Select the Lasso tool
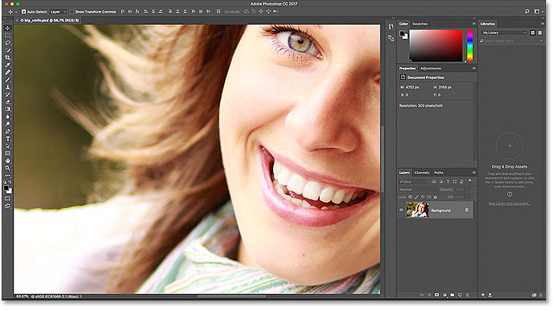 coord(8,43)
